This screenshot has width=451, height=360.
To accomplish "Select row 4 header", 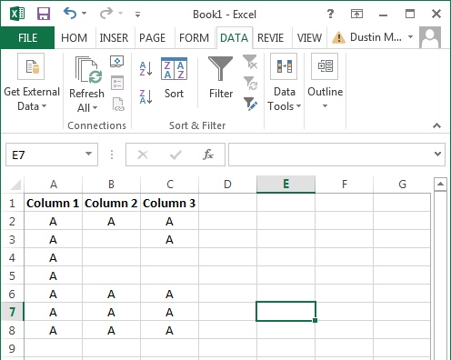I will click(x=12, y=258).
